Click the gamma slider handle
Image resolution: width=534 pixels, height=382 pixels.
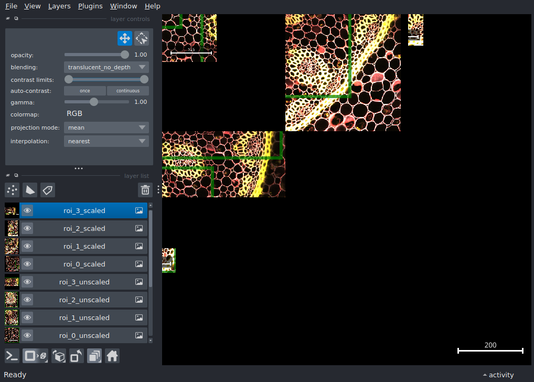coord(94,102)
